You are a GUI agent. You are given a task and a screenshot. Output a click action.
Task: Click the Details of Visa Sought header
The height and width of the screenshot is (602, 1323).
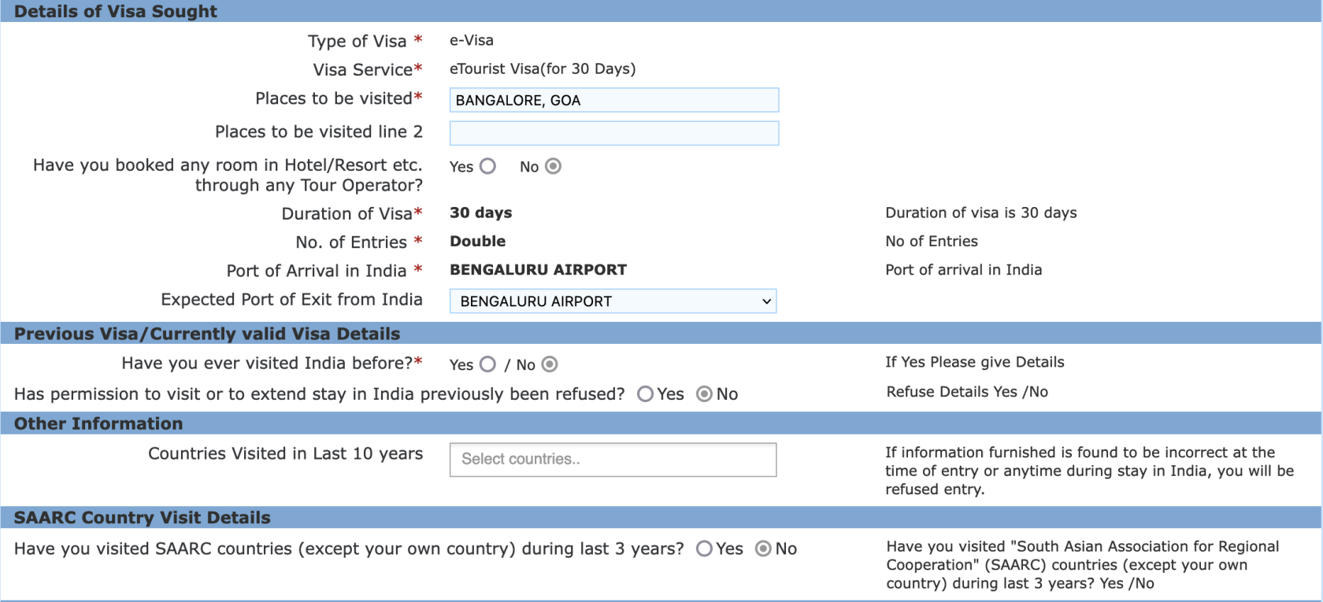click(114, 11)
